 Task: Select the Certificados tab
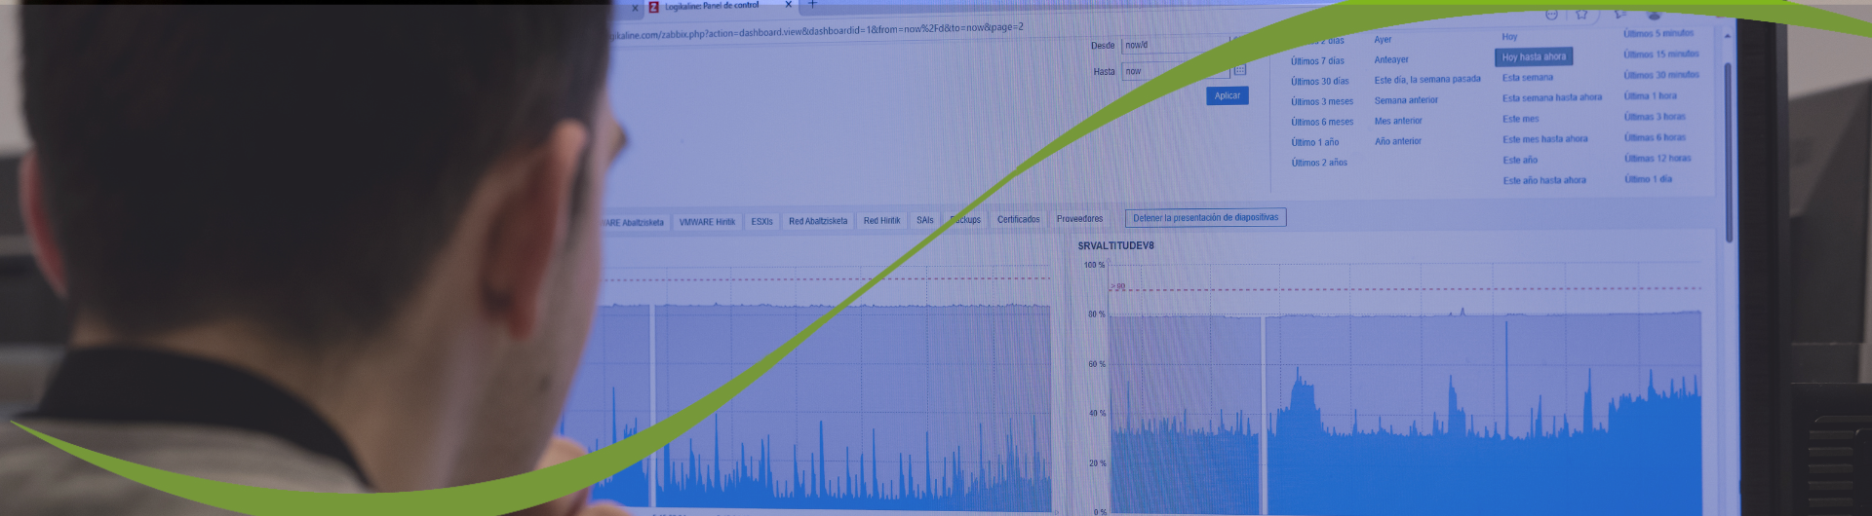1018,219
